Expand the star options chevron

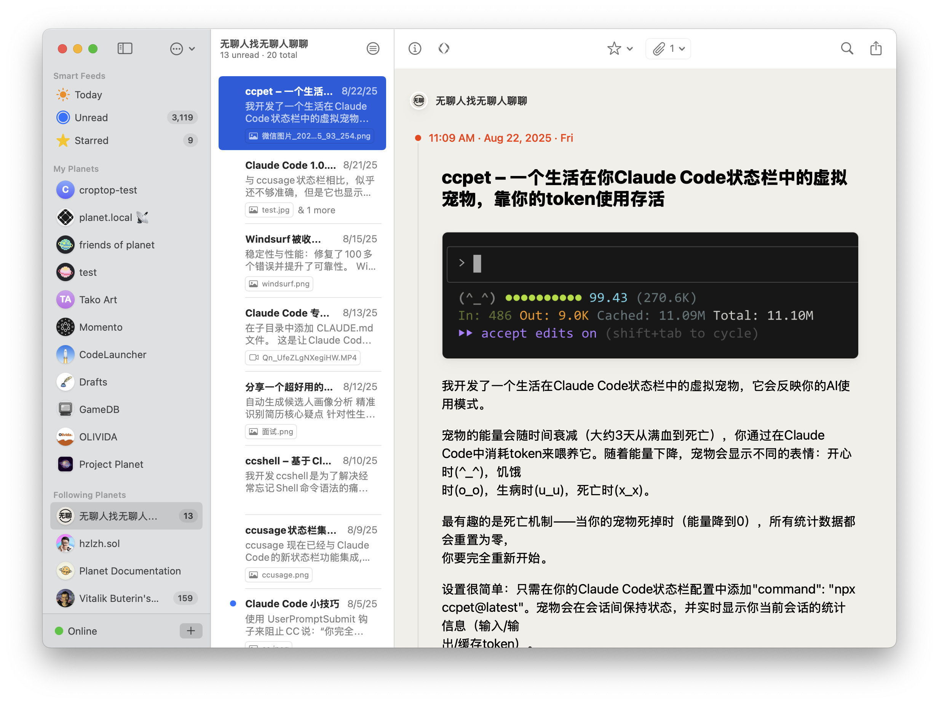(x=630, y=49)
